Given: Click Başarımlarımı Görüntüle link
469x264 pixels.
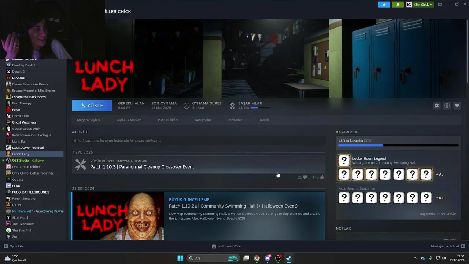Looking at the screenshot, I should coord(438,214).
